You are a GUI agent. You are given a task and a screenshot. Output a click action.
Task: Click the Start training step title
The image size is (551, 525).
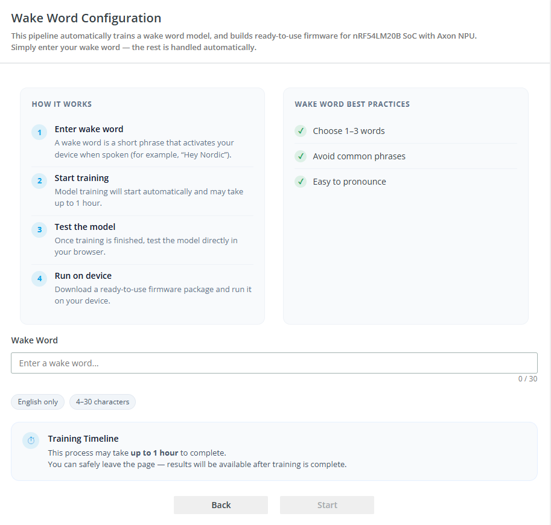81,178
